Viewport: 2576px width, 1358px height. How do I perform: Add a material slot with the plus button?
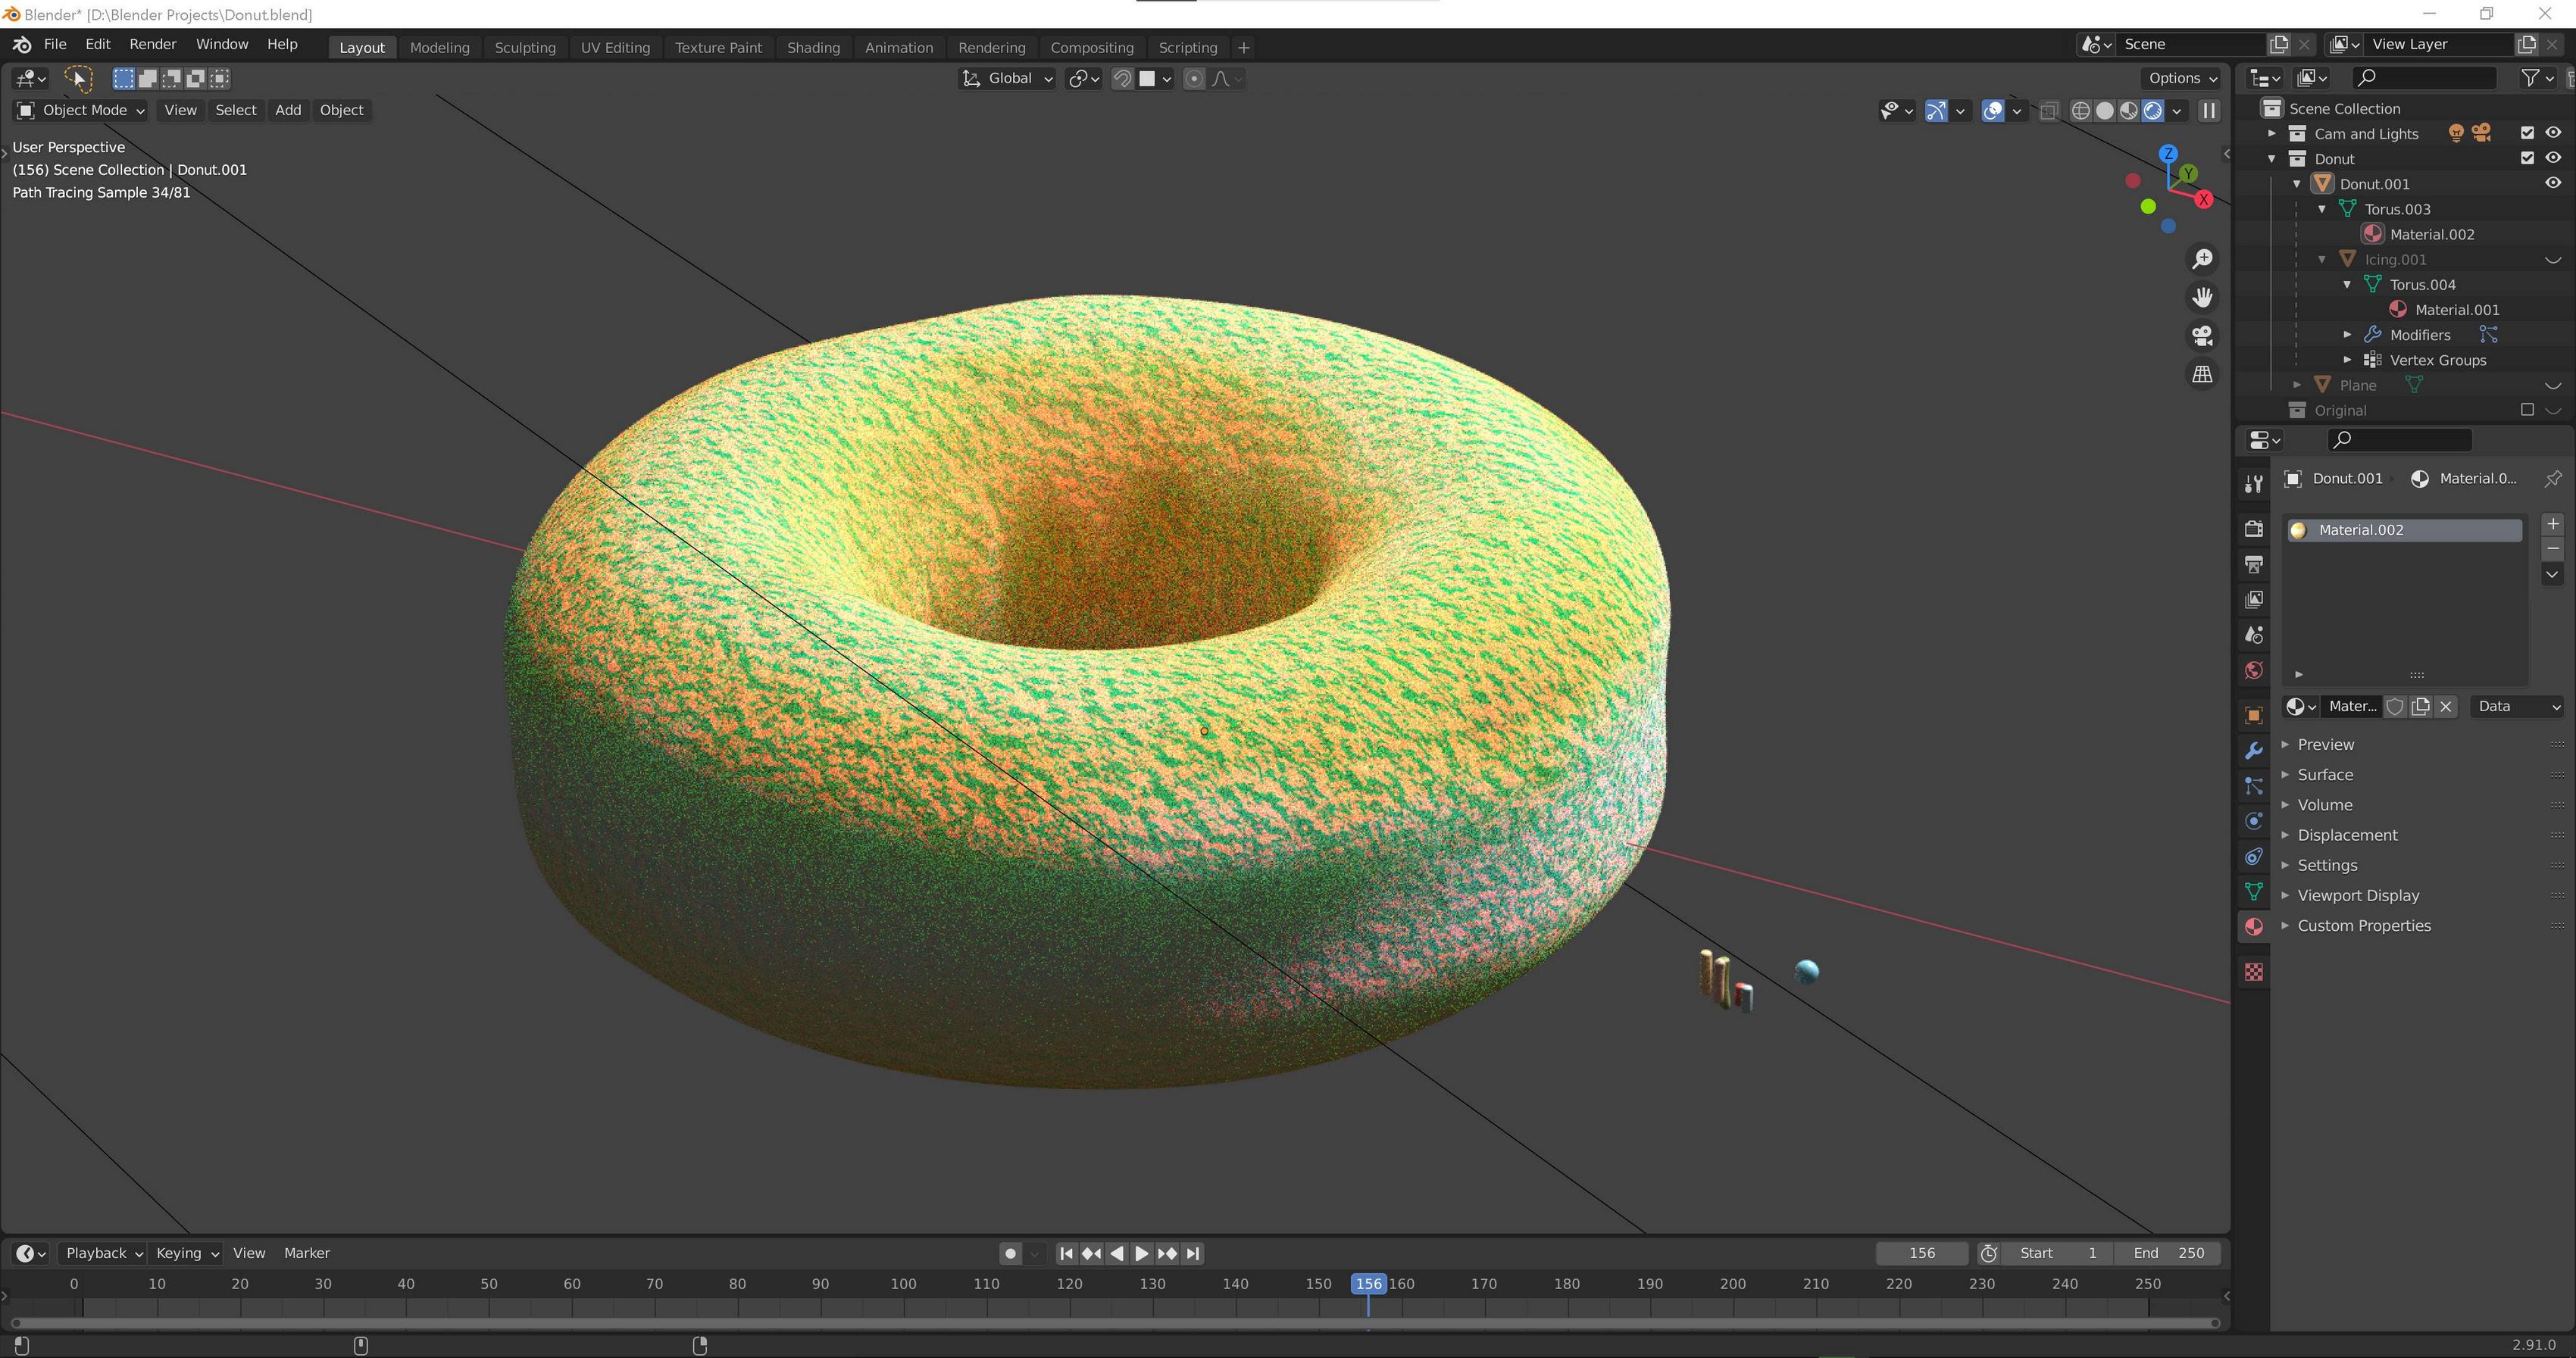click(2552, 523)
